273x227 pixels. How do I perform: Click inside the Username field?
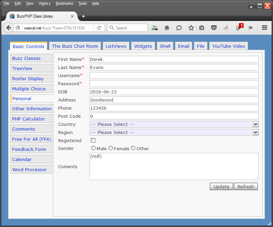click(174, 75)
